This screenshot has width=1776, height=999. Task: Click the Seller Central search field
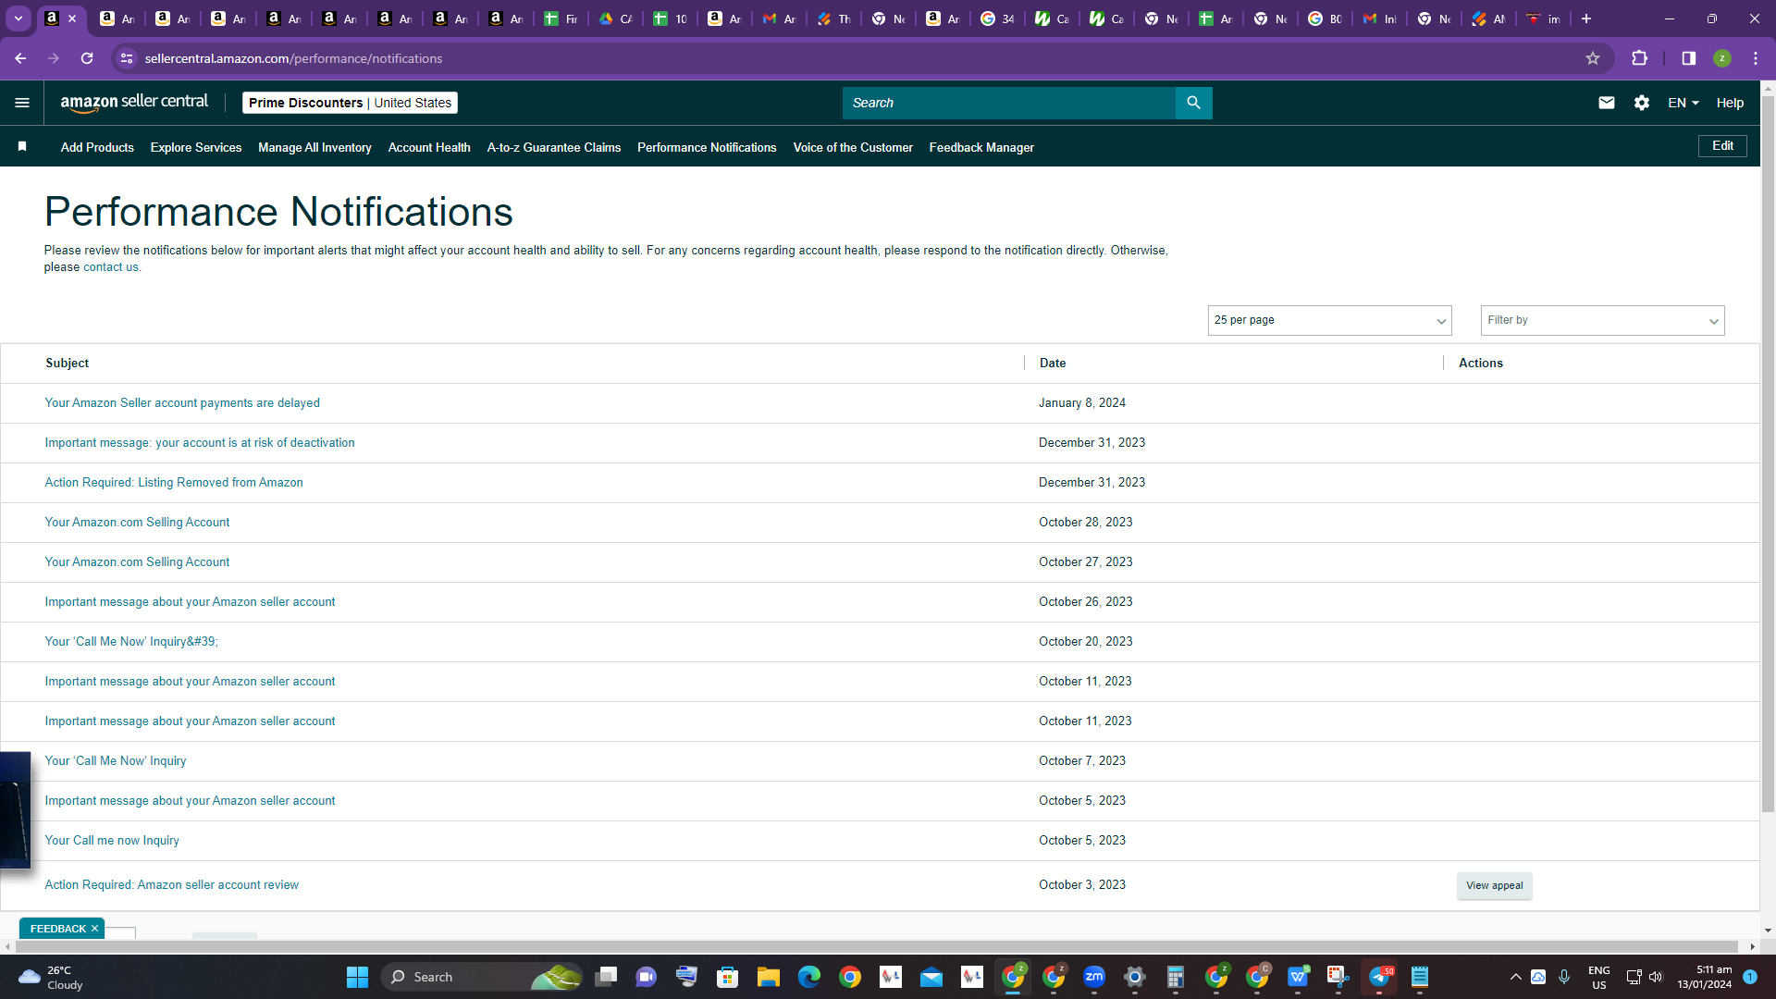1008,103
